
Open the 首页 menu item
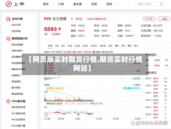[46, 4]
